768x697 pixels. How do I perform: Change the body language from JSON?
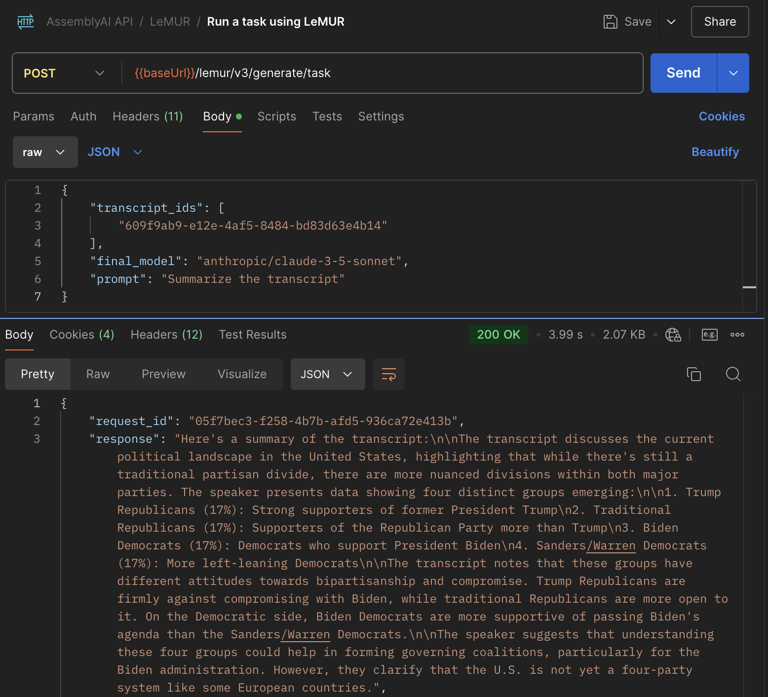click(x=115, y=152)
